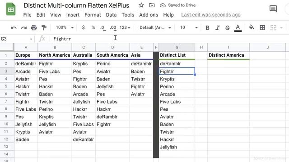Format as percent
Image resolution: width=289 pixels, height=162 pixels.
pyautogui.click(x=93, y=27)
